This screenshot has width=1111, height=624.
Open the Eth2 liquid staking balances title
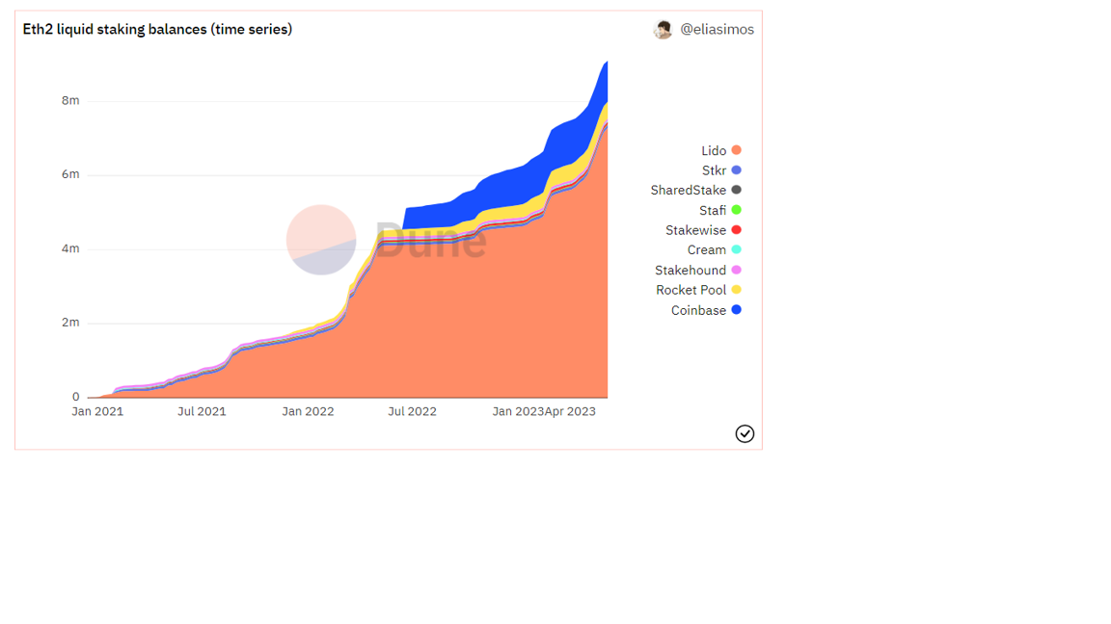click(157, 29)
